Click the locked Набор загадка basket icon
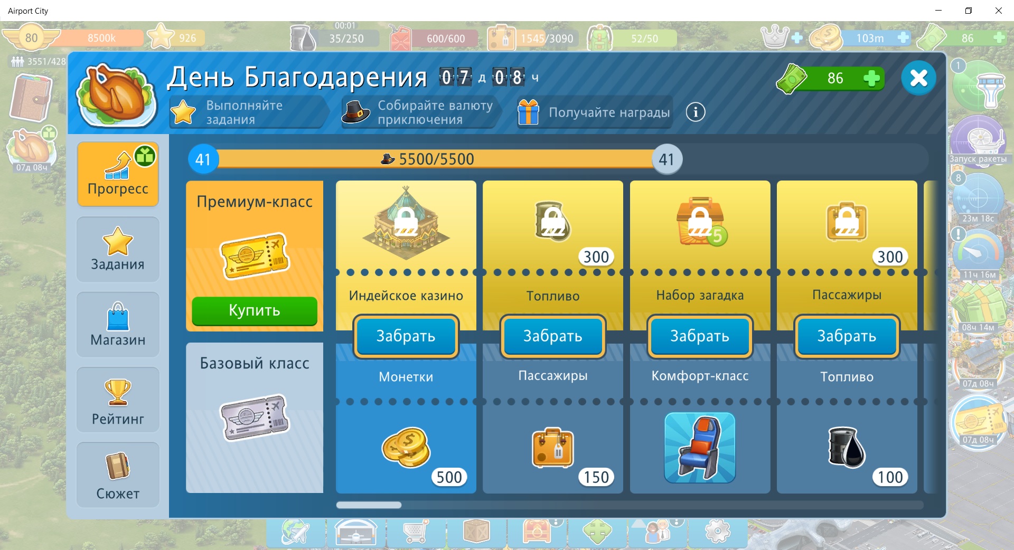This screenshot has height=550, width=1014. tap(701, 222)
